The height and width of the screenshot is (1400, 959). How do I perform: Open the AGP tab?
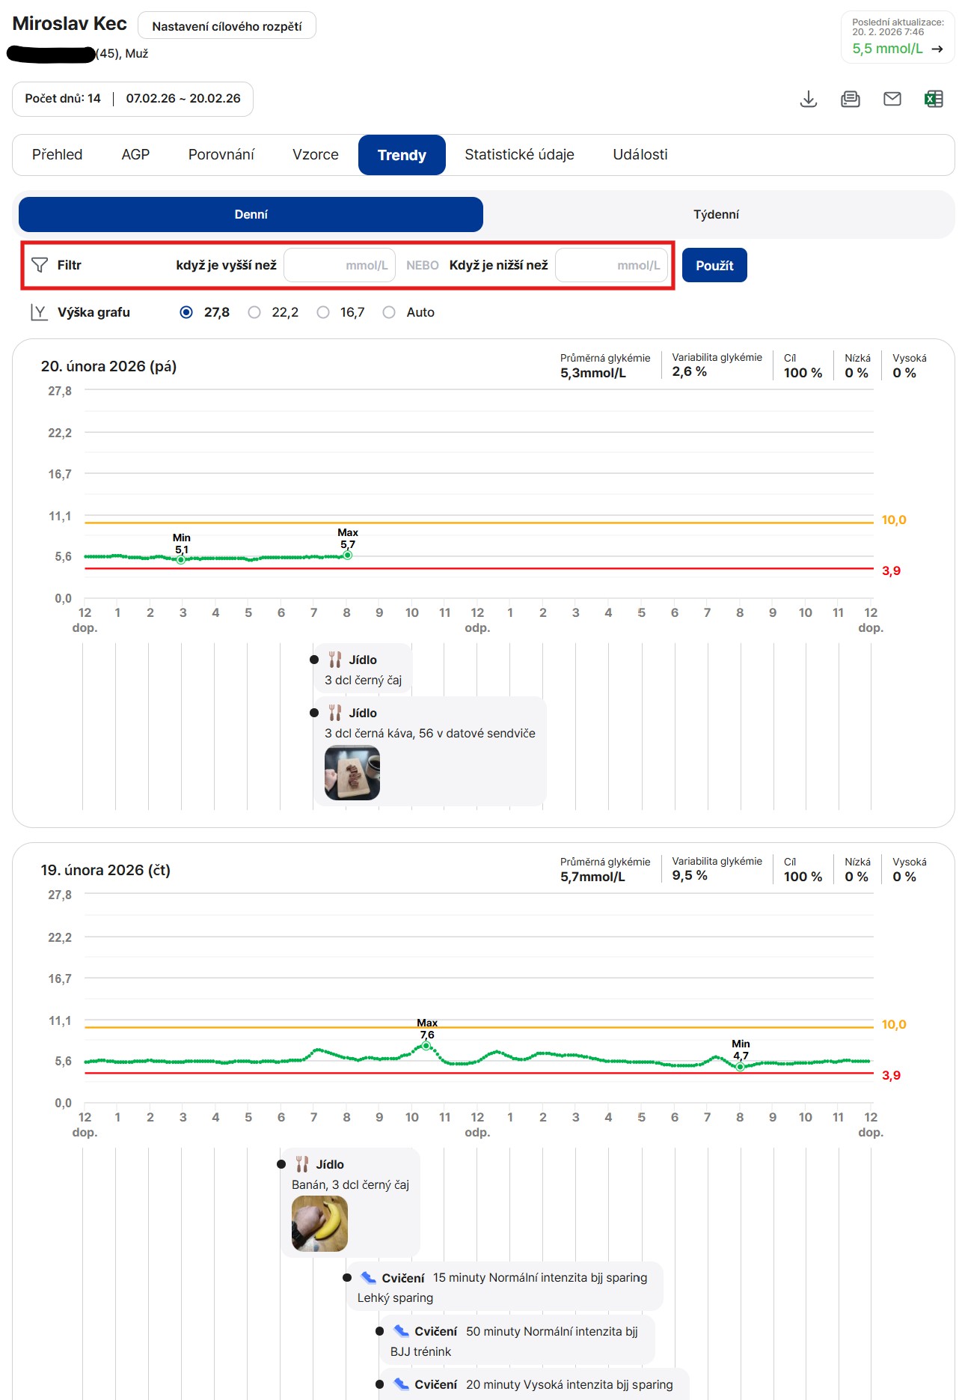(135, 155)
